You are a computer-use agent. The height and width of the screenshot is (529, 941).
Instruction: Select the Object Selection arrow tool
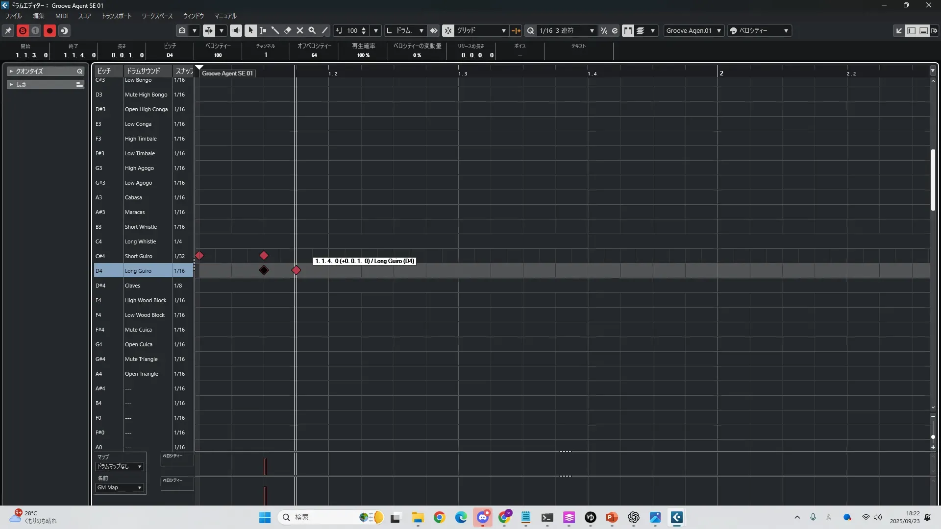tap(250, 30)
